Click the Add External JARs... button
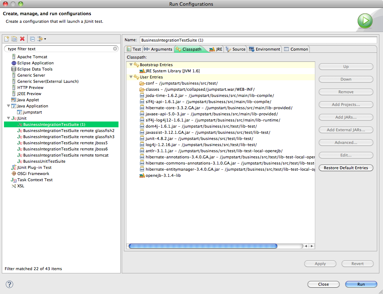Viewport: 383px width, 294px height. click(346, 130)
